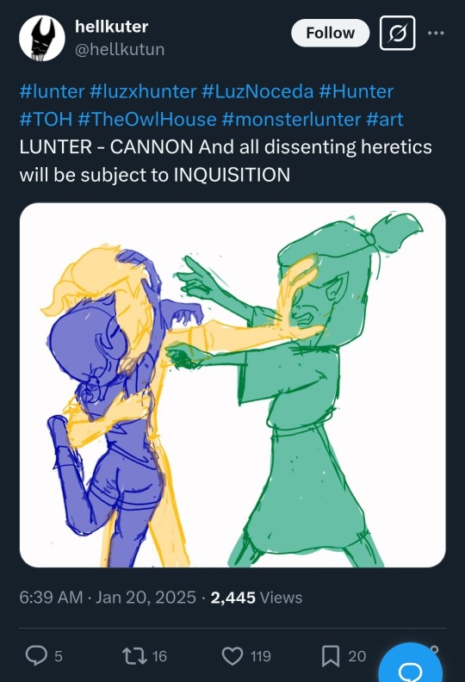Open hellkuter's profile avatar
Image resolution: width=465 pixels, height=682 pixels.
[x=41, y=38]
